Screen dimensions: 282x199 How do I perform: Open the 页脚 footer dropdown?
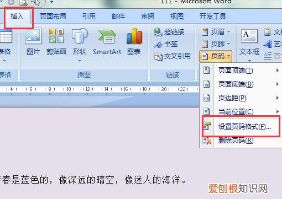(x=216, y=44)
